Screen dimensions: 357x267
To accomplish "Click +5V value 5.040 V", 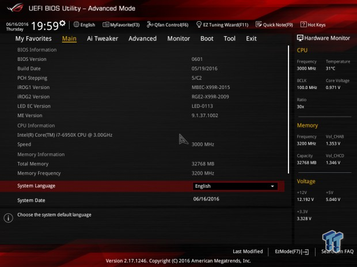I will (x=333, y=199).
